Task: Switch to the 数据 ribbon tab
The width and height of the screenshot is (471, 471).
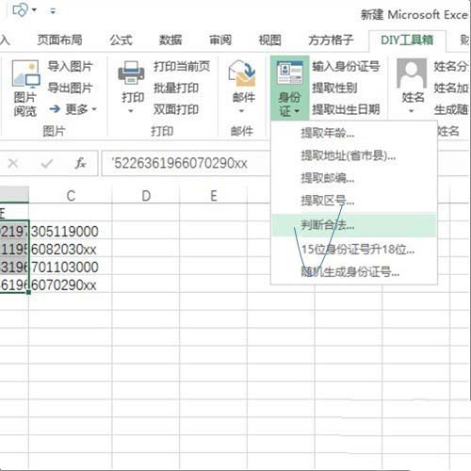Action: [x=171, y=41]
